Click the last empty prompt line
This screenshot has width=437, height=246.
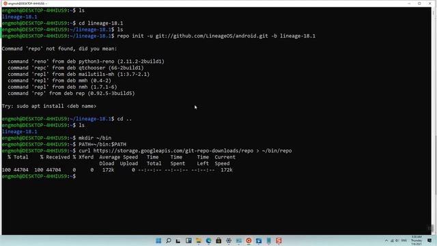(39, 176)
